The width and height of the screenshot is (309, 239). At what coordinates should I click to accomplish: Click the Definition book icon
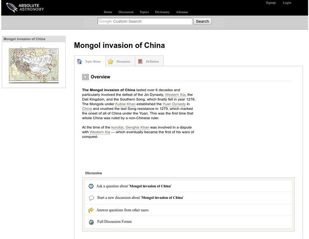point(140,61)
